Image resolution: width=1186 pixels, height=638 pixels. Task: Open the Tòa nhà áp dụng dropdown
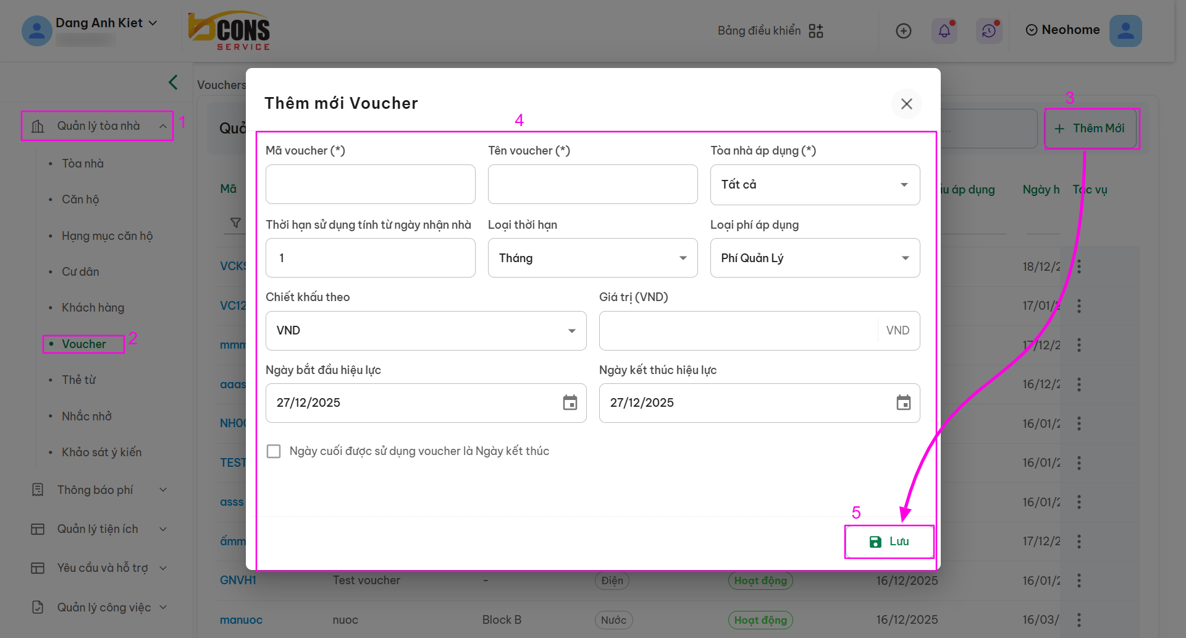[815, 184]
